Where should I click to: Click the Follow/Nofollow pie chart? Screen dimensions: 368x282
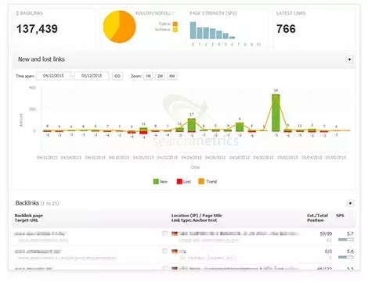tap(120, 27)
